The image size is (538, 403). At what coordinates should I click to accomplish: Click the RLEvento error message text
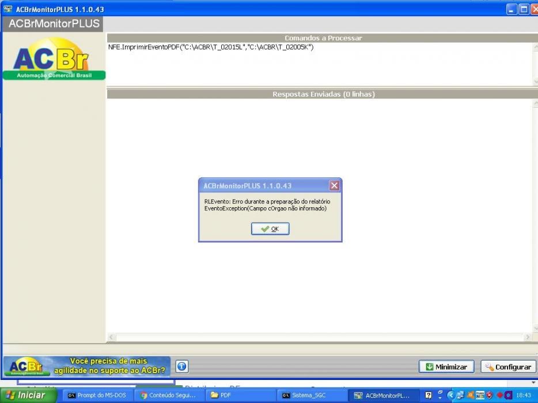(x=267, y=205)
